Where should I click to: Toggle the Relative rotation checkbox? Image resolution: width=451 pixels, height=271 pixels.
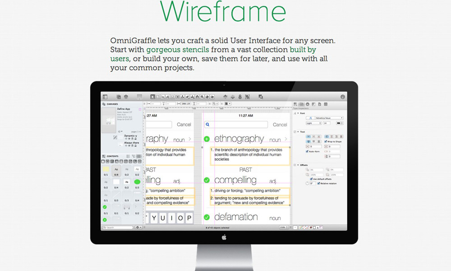point(319,183)
